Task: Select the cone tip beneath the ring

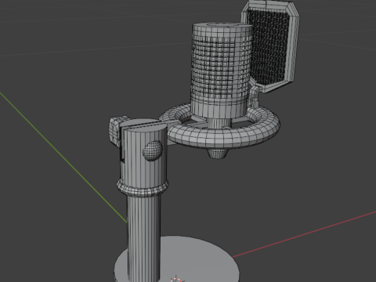Action: tap(218, 154)
